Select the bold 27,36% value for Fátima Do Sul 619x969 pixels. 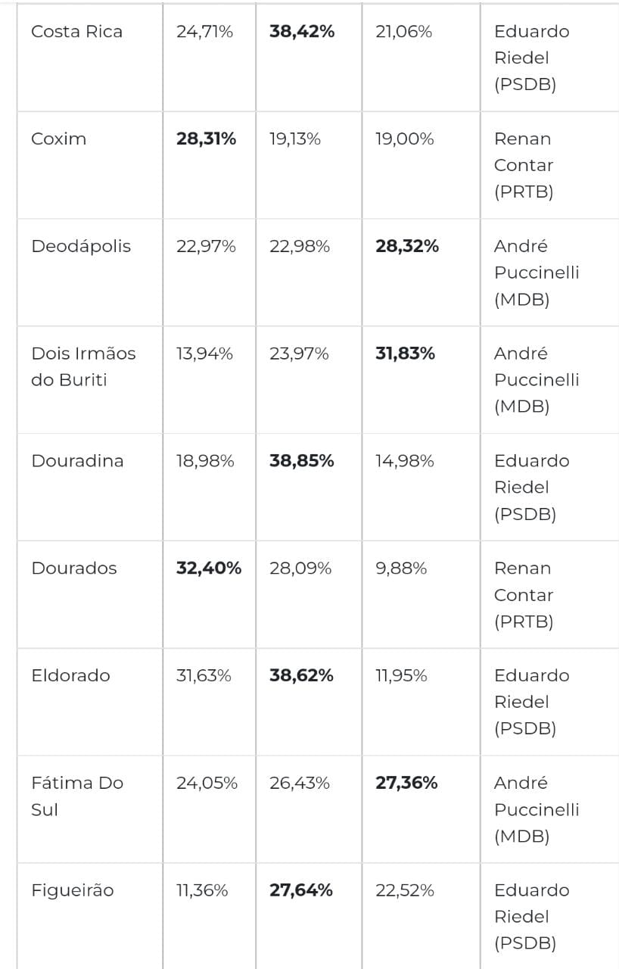click(x=406, y=783)
